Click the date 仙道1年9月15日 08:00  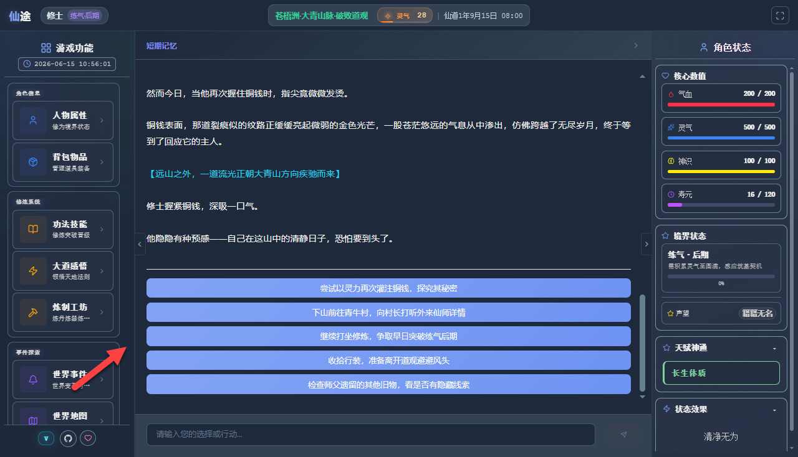[483, 16]
